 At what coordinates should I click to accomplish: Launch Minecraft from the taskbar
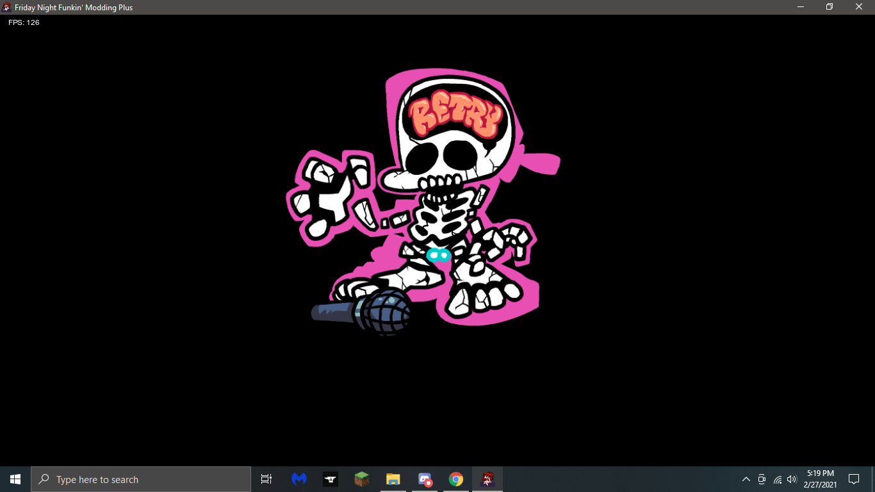click(x=361, y=479)
